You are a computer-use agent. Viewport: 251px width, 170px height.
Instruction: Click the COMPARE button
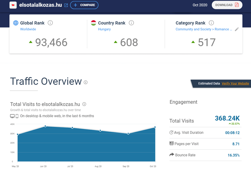pyautogui.click(x=84, y=5)
